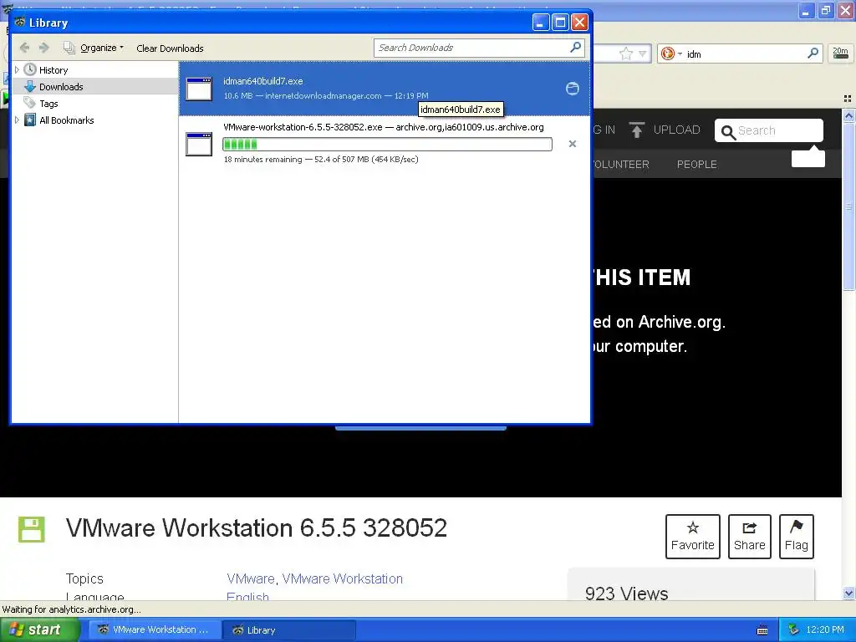Click the Windows start button
Screen dimensions: 856x642
(38, 629)
